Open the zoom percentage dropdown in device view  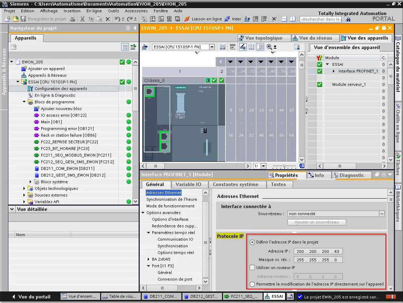pos(263,166)
